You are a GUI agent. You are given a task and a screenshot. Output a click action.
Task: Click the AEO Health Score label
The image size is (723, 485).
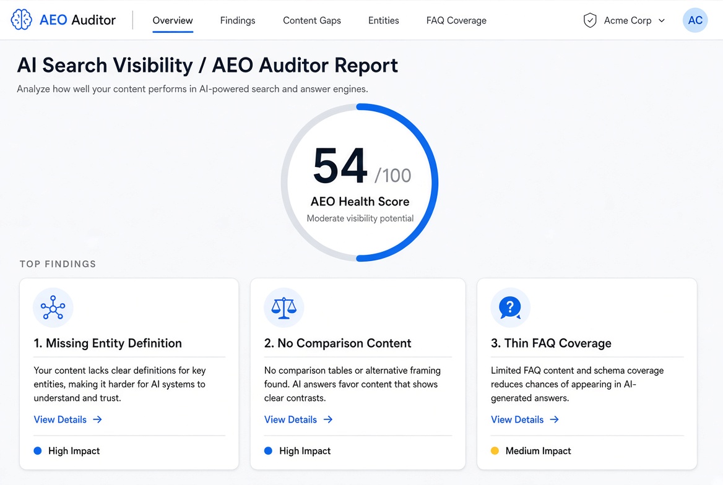[x=360, y=202]
